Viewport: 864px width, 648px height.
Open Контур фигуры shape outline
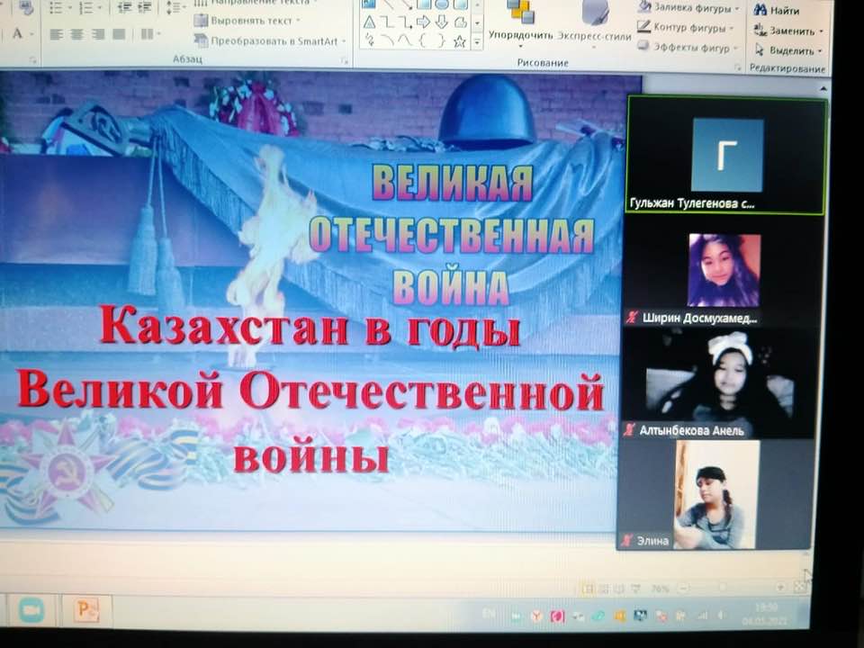pos(686,27)
